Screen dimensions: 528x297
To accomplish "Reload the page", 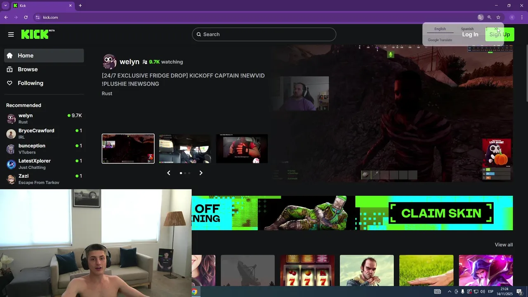I will click(26, 17).
